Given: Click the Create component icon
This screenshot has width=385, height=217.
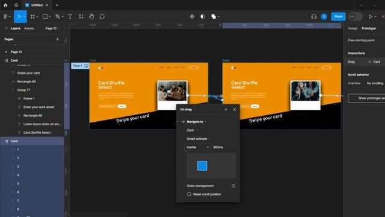Looking at the screenshot, I should (x=192, y=16).
